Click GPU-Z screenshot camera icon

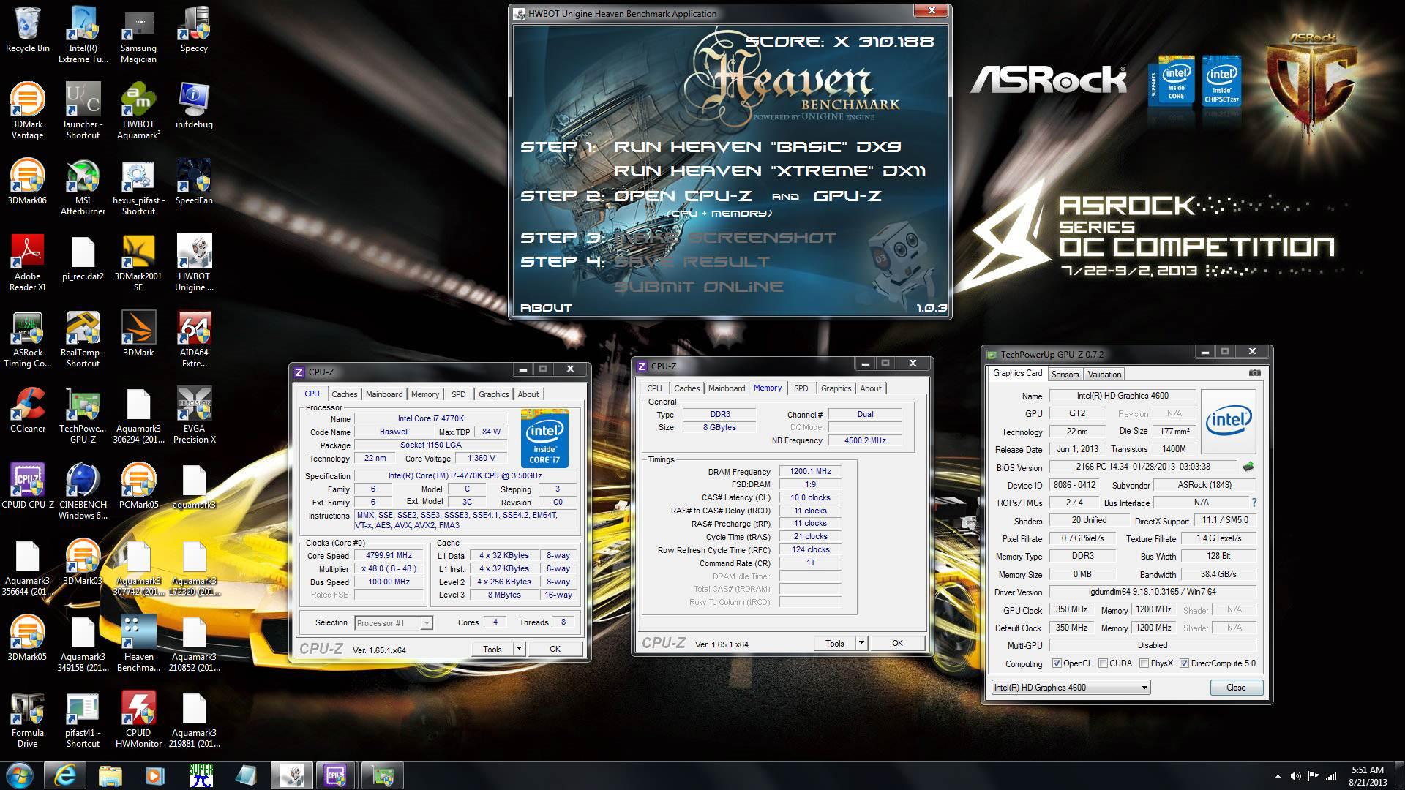click(x=1254, y=373)
